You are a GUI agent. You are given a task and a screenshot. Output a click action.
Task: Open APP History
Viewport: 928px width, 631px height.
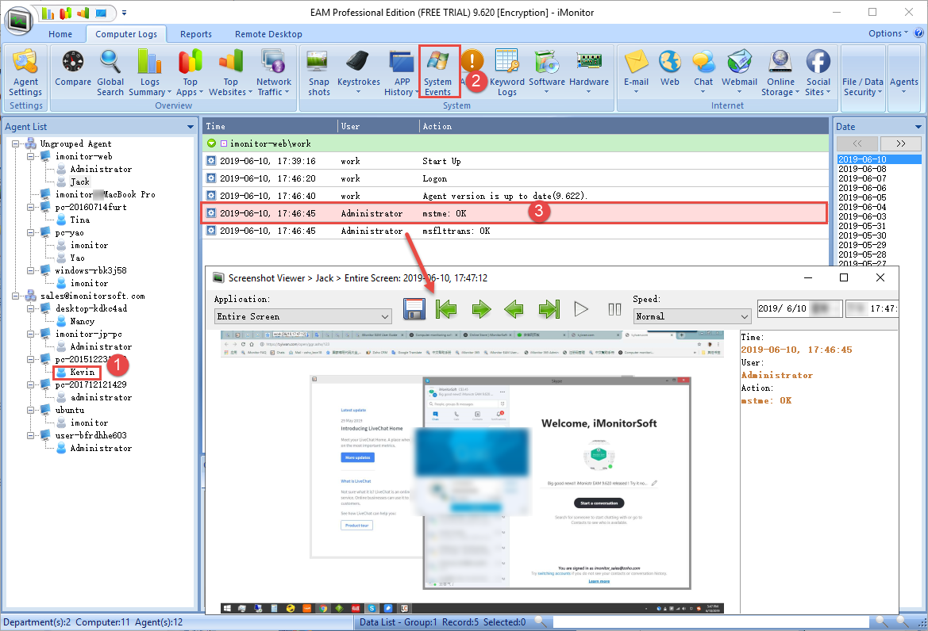click(401, 73)
